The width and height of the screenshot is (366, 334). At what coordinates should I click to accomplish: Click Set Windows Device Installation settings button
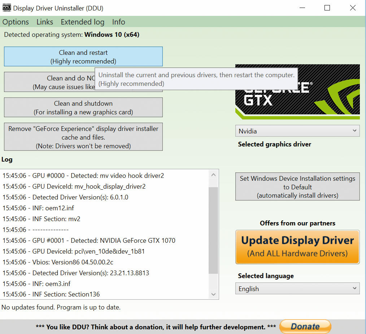(x=297, y=186)
